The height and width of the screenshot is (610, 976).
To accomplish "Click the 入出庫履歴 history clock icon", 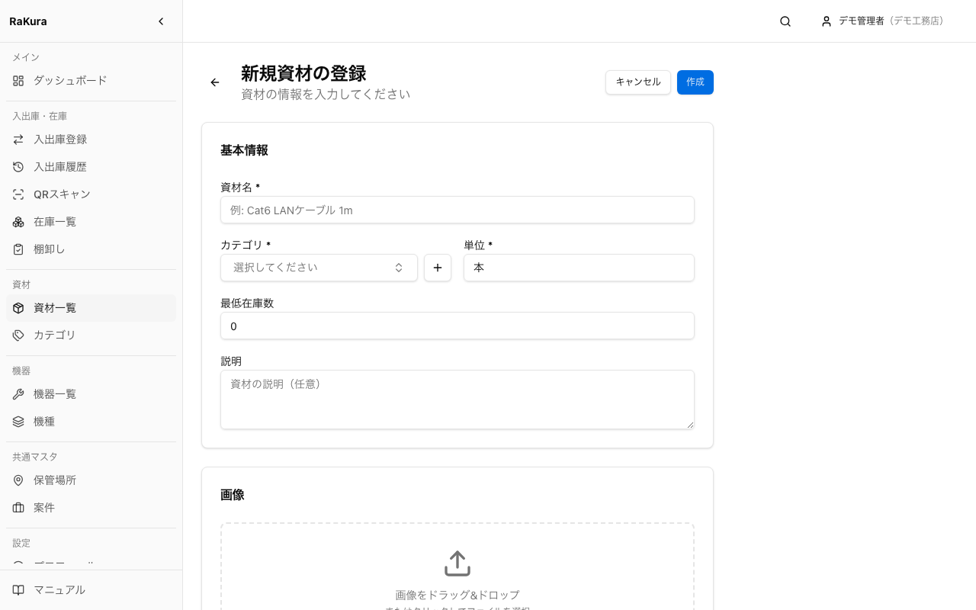I will coord(18,167).
